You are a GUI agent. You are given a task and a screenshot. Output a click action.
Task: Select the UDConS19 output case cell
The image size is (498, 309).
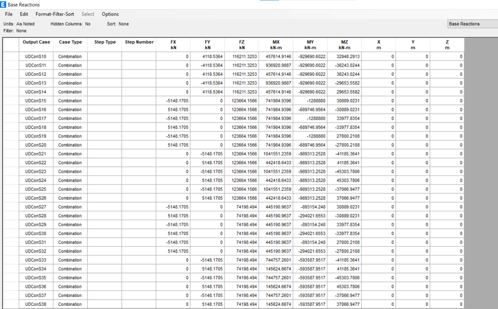(36, 136)
